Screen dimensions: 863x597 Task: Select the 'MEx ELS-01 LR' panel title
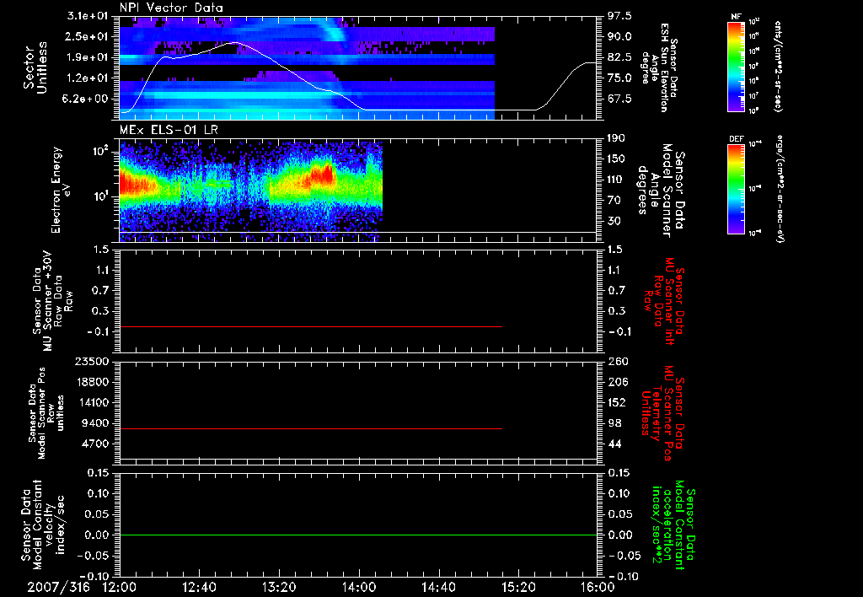[x=169, y=131]
